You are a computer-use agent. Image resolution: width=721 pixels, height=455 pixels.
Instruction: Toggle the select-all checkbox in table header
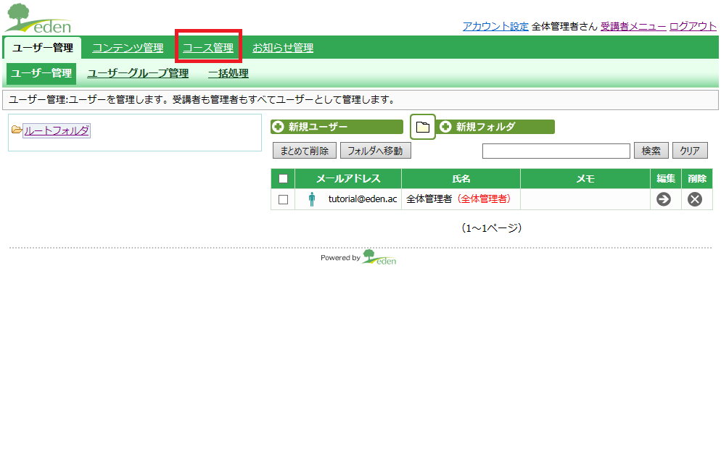tap(283, 179)
